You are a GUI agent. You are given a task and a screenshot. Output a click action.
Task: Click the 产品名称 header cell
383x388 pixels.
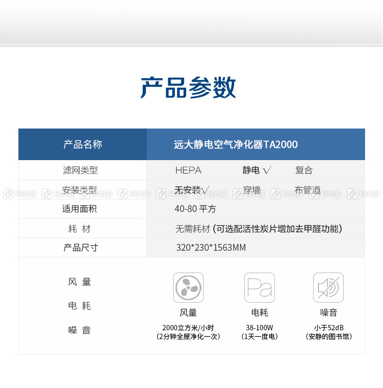82,144
